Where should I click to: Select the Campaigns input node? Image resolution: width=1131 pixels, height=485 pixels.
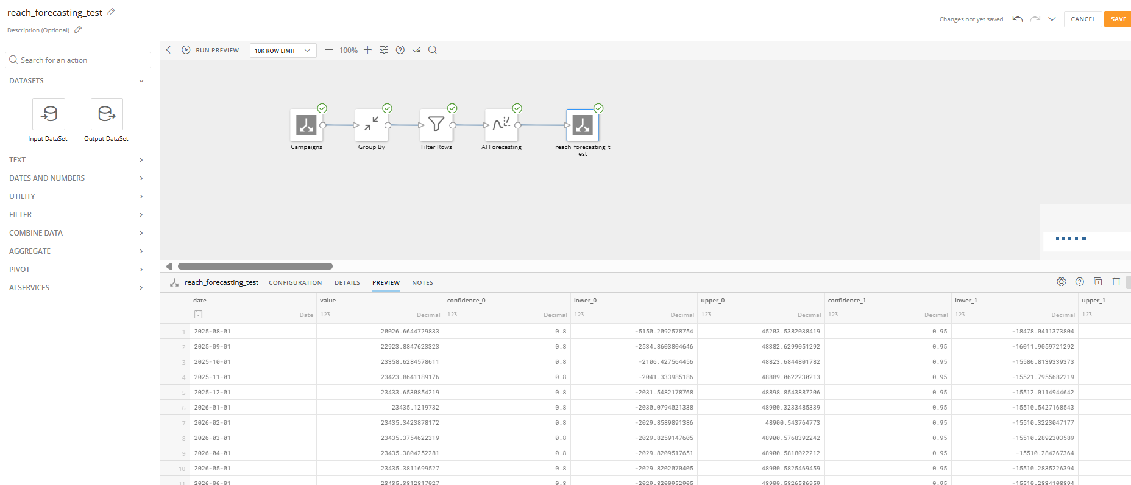[307, 125]
